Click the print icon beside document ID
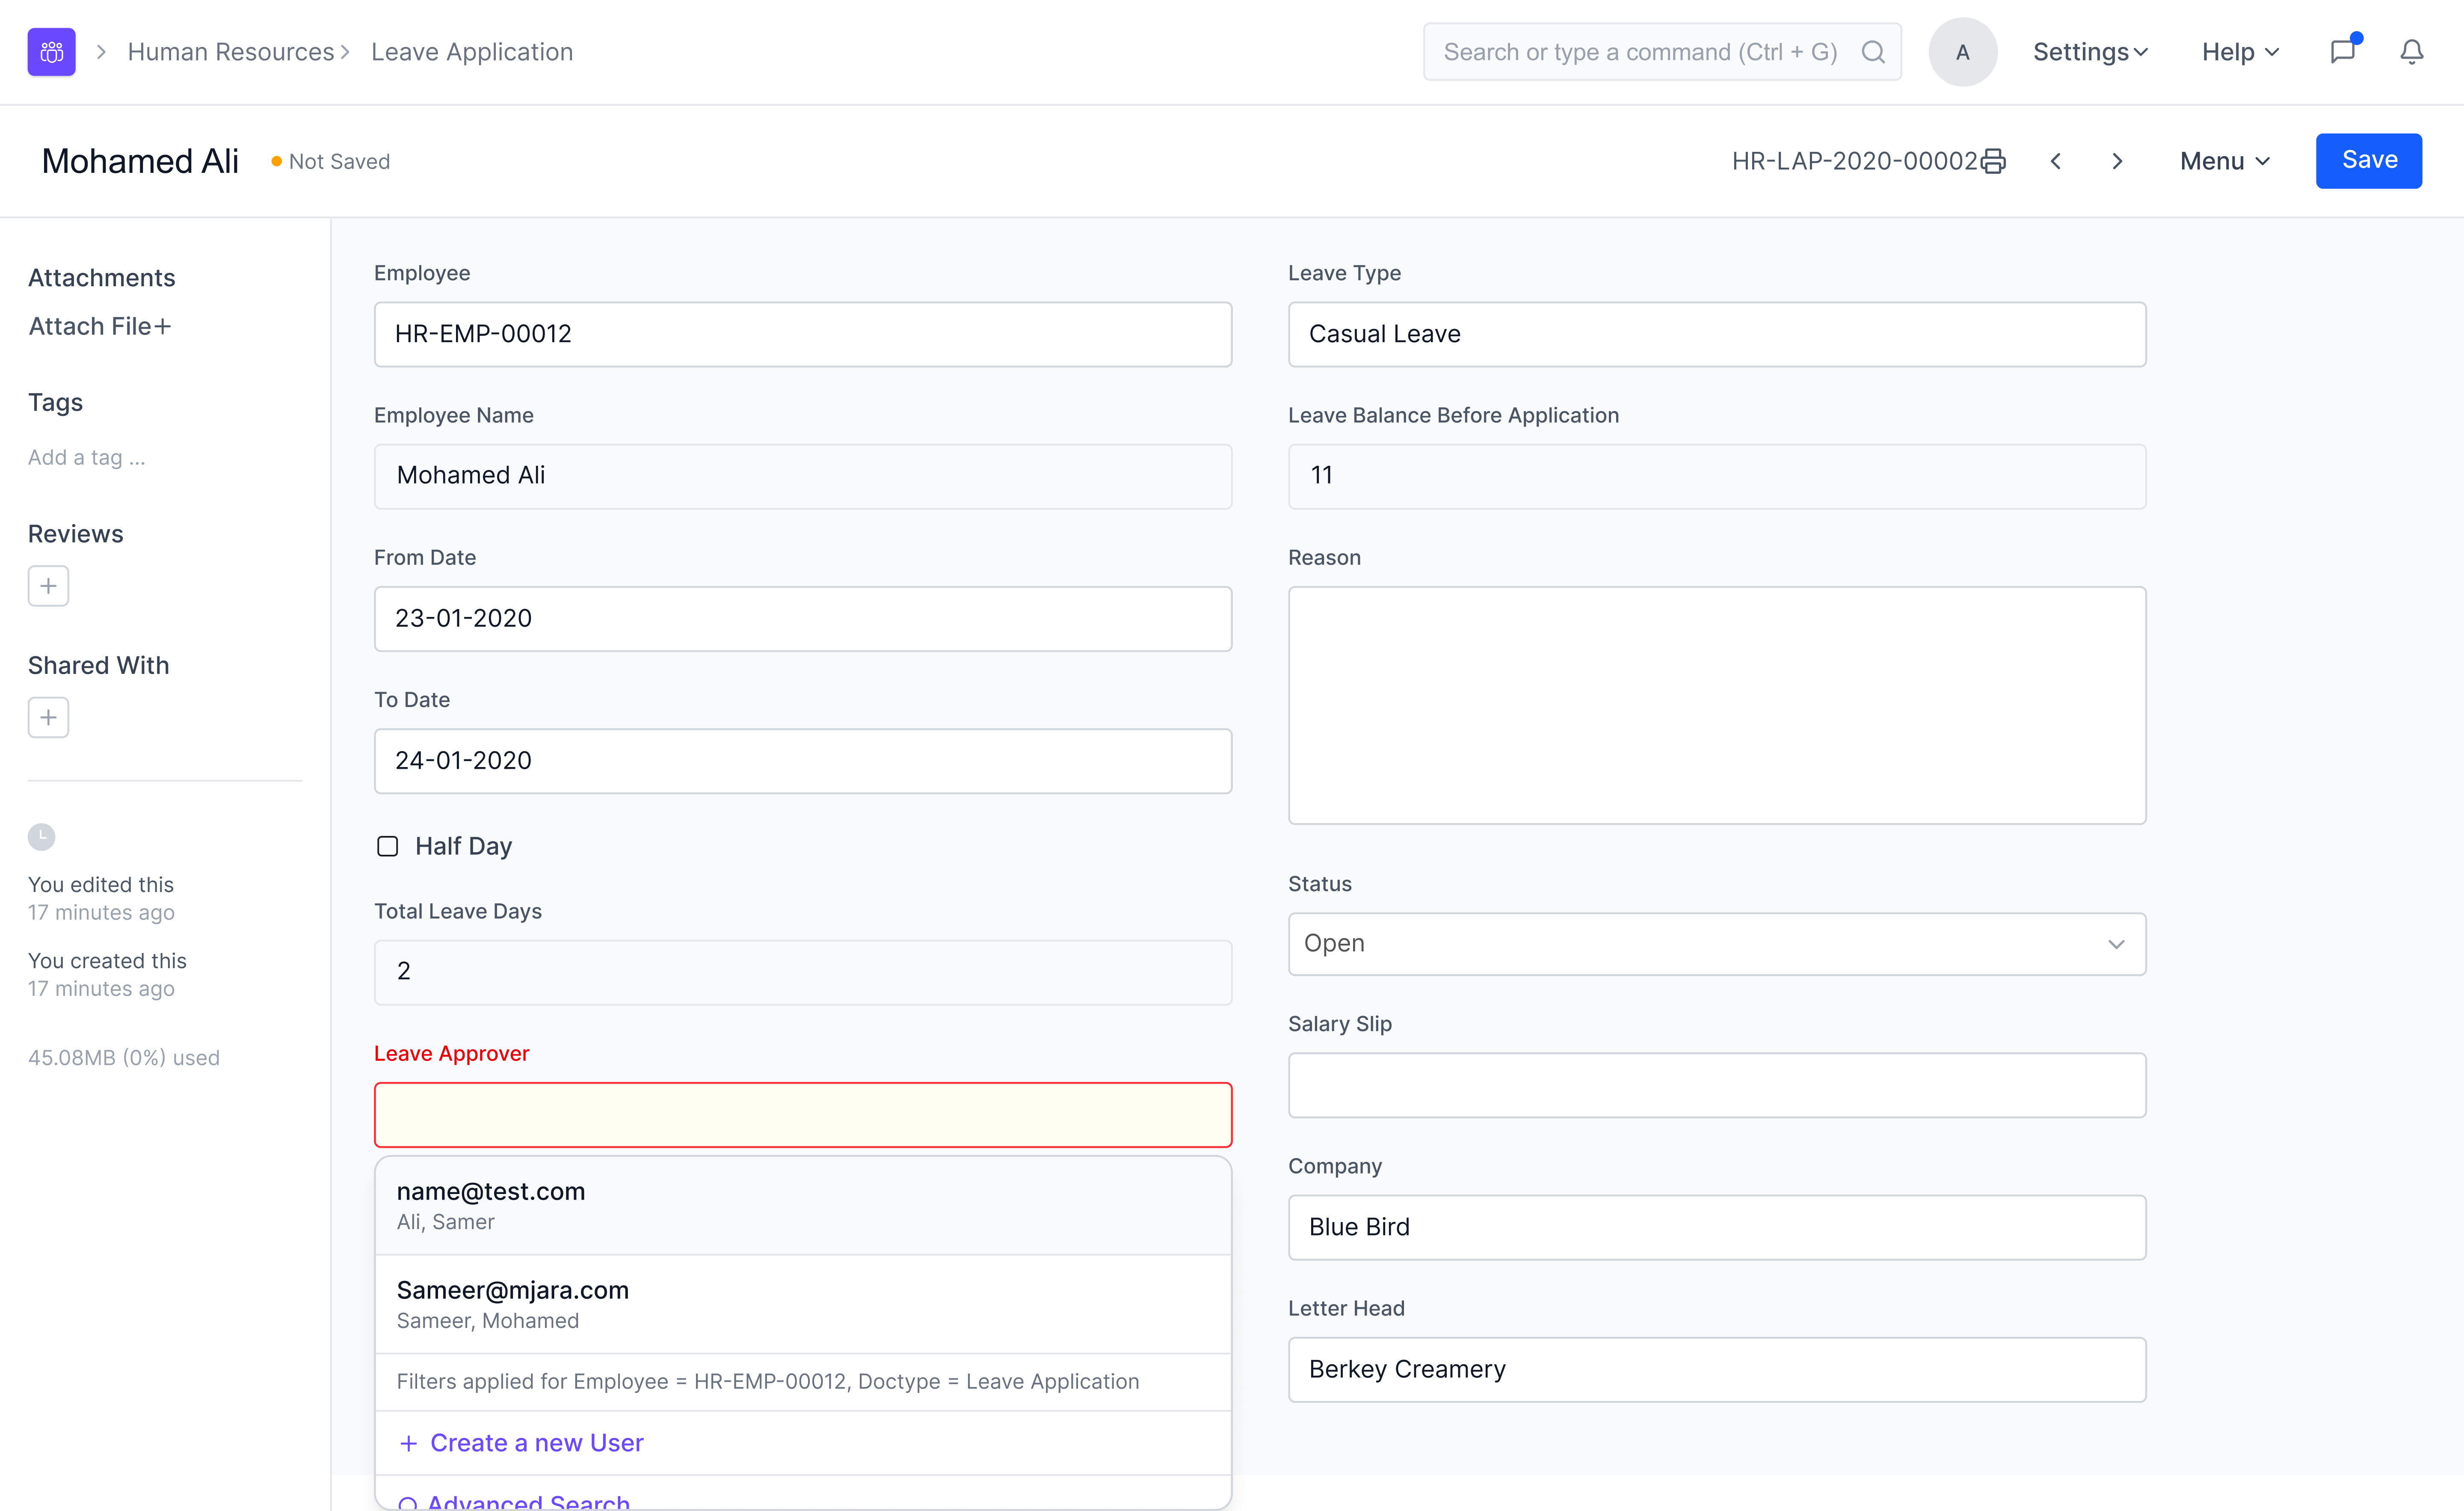The height and width of the screenshot is (1511, 2464). click(1993, 162)
